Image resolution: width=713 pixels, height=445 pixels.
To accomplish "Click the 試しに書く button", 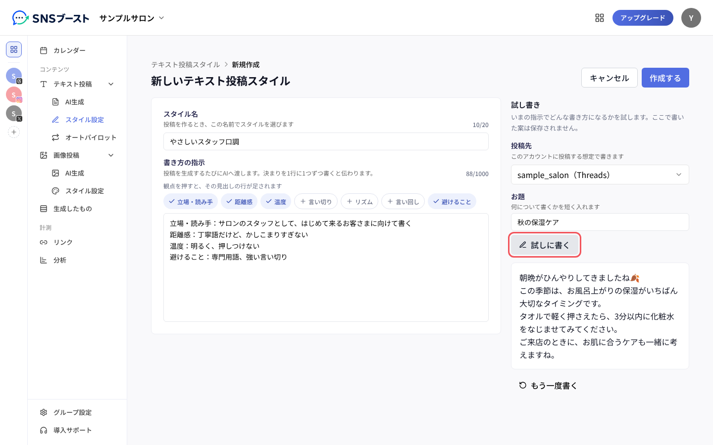I will 545,245.
